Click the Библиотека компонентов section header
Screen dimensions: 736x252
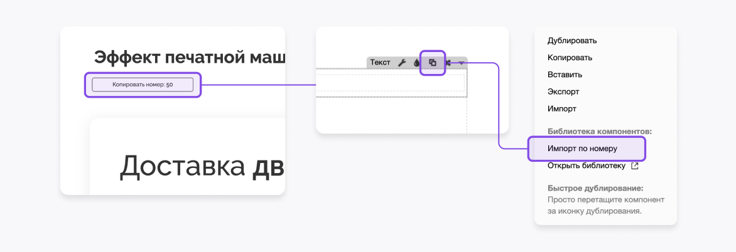[x=599, y=132]
